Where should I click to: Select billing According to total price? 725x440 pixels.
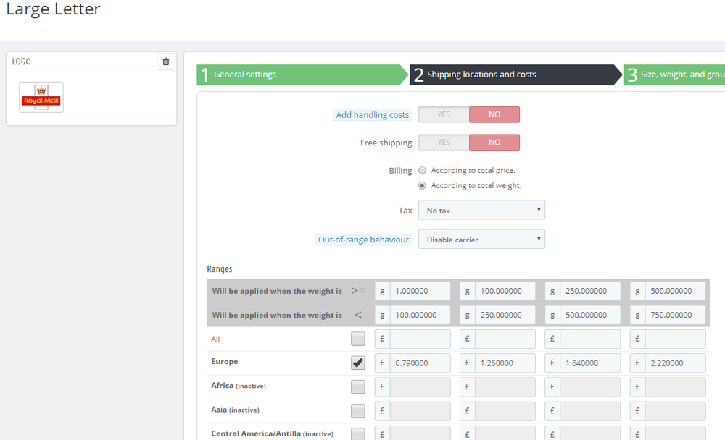tap(422, 170)
